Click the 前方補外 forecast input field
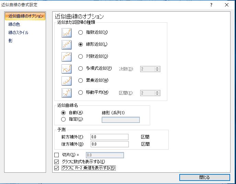Image resolution: width=236 pixels, height=184 pixels. 109,137
